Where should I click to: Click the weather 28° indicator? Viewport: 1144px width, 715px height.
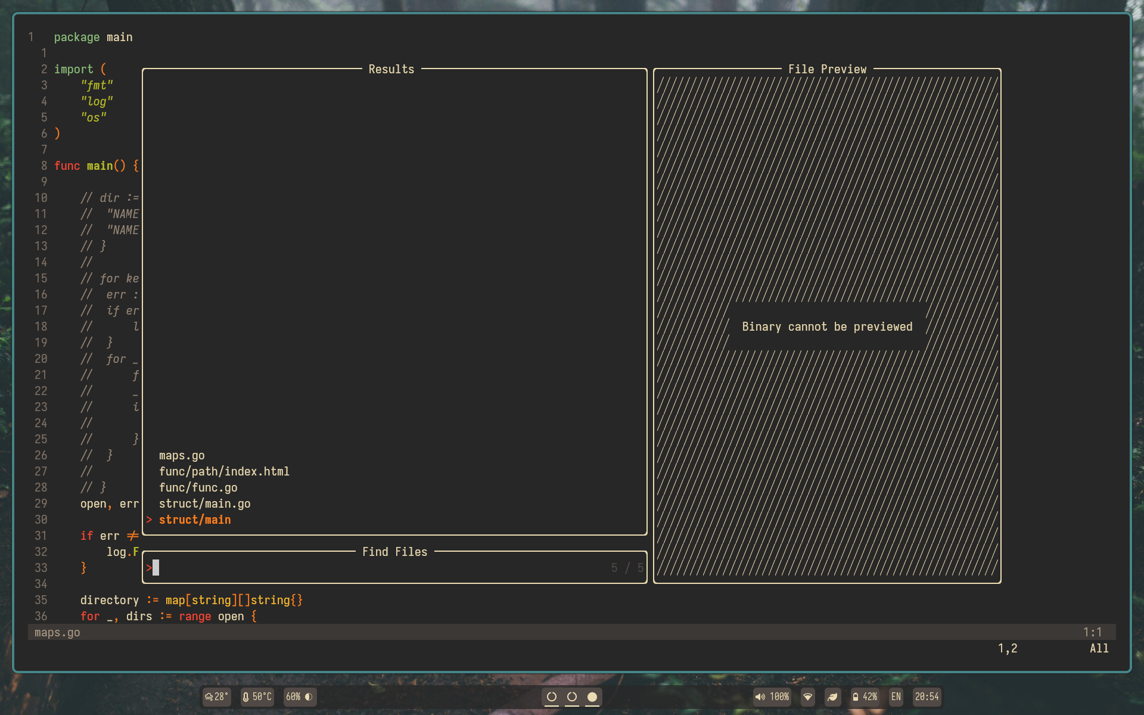click(x=216, y=697)
